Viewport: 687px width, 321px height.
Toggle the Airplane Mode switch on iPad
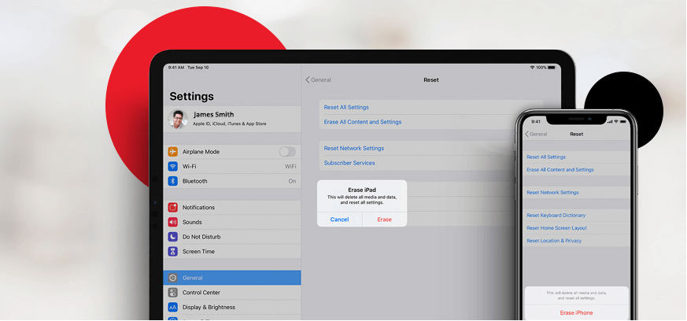[x=287, y=152]
